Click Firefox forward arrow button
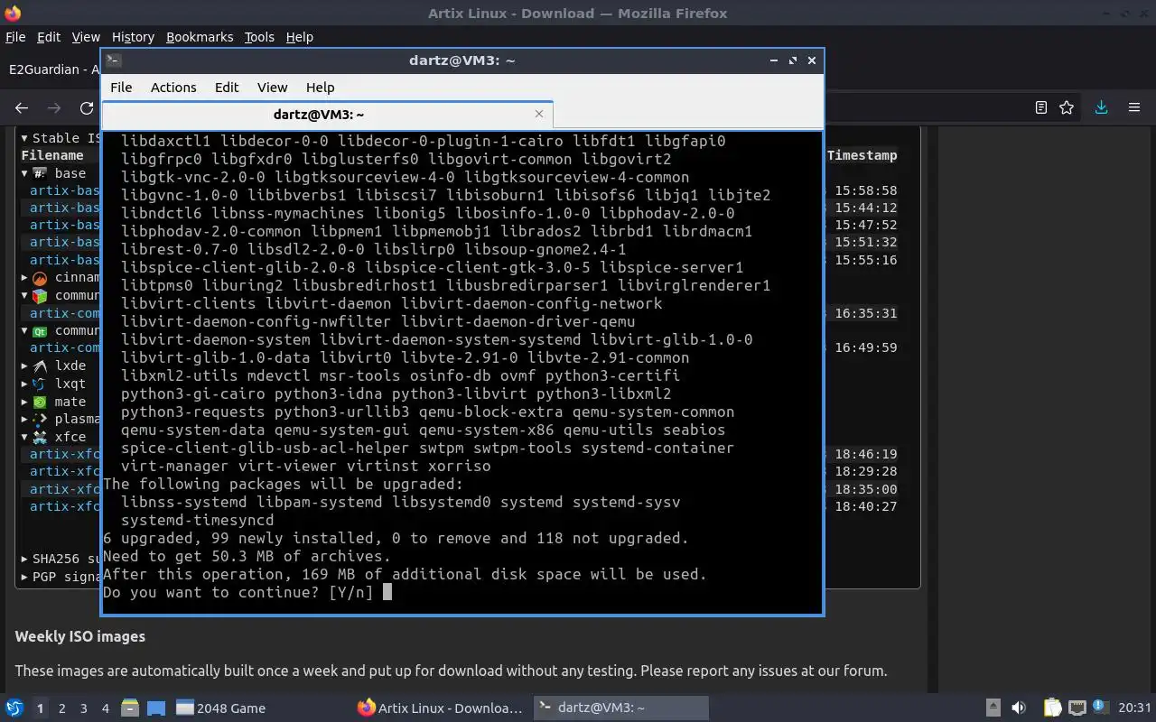 click(54, 108)
